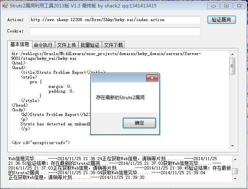The width and height of the screenshot is (248, 189).
Task: Minimize the Struts2 tool window
Action: pos(214,6)
